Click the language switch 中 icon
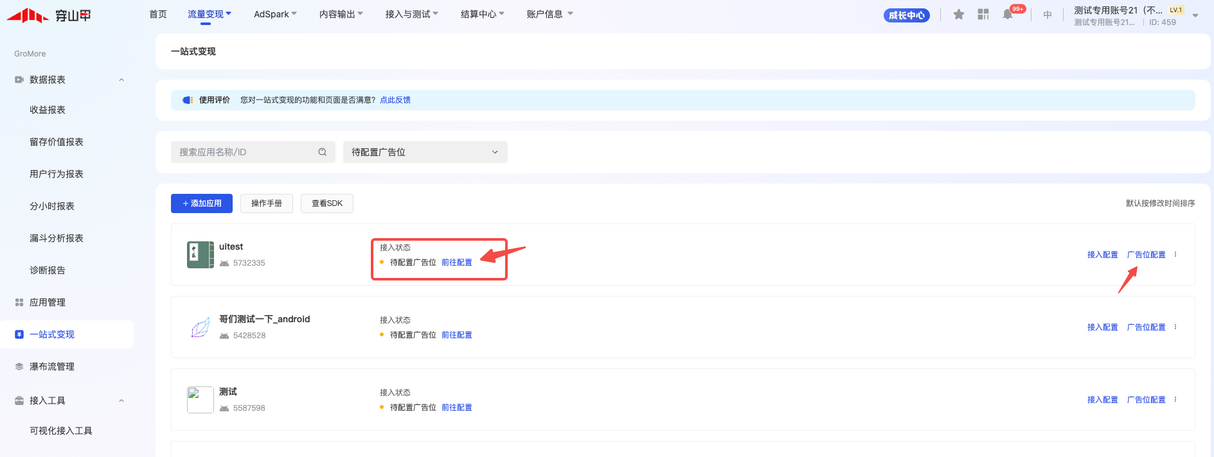 1048,15
